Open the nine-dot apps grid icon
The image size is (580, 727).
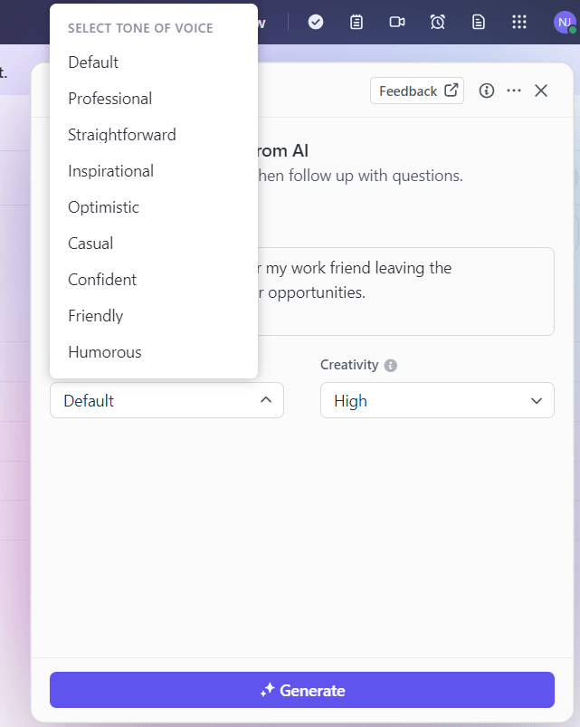[x=518, y=22]
